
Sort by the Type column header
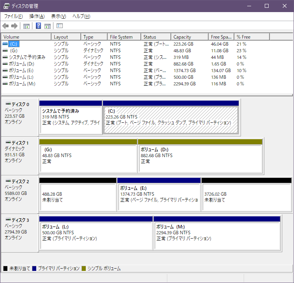[94, 37]
